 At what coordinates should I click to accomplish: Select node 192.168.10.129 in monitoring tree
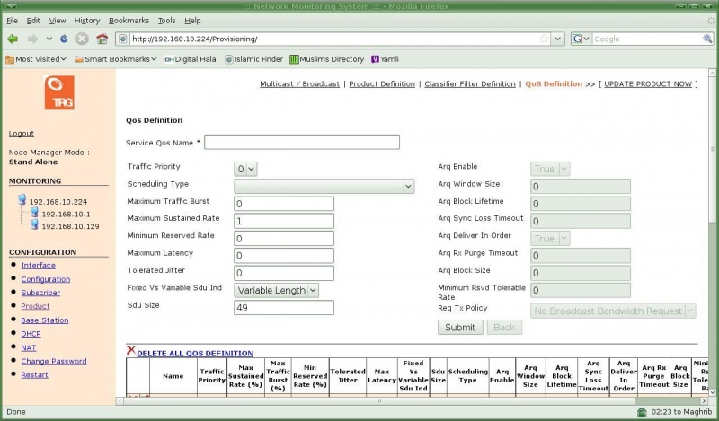tap(70, 226)
